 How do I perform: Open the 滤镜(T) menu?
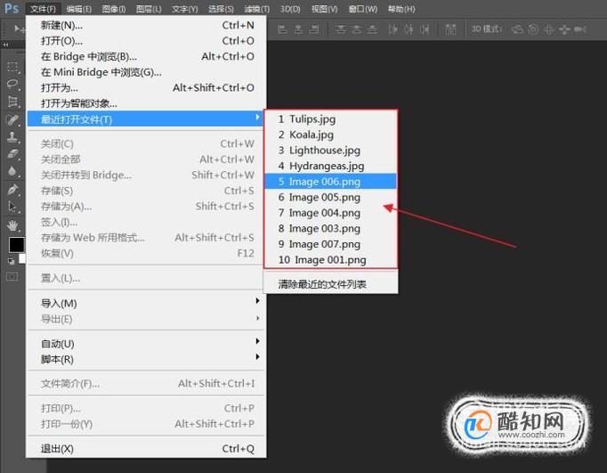[x=257, y=9]
